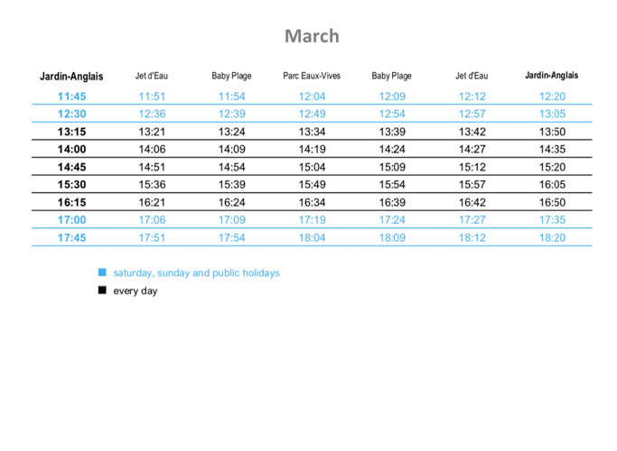This screenshot has height=451, width=617.
Task: Select the 14:19 Parc Eaux-Vives time
Action: pos(312,150)
